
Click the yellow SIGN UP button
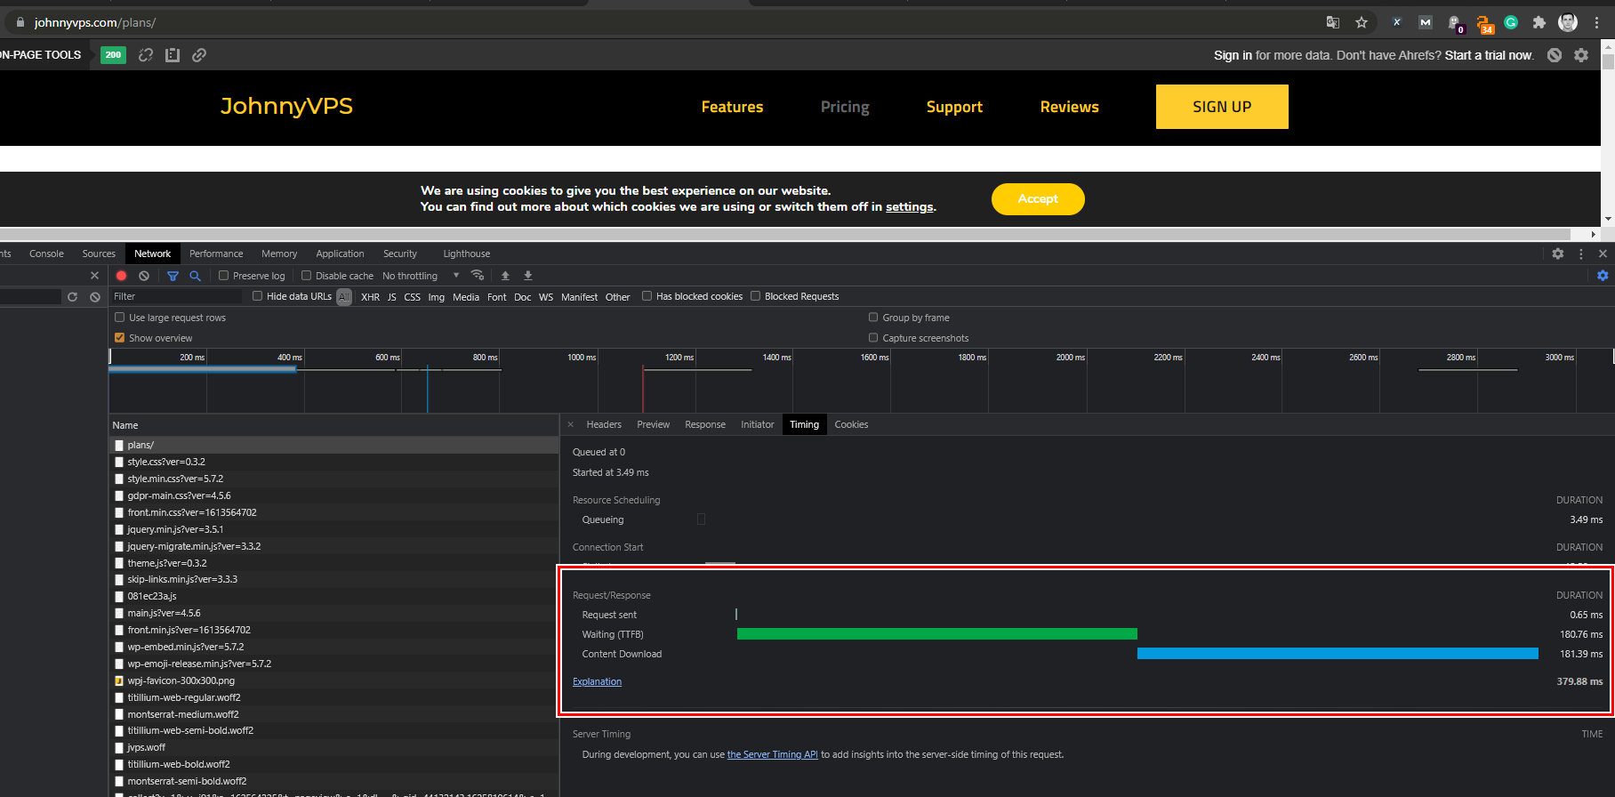point(1222,107)
